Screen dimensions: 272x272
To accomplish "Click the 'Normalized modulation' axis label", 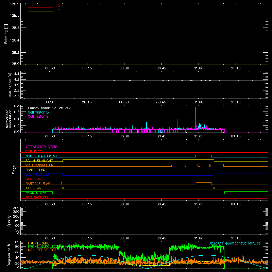I will click(8, 119).
